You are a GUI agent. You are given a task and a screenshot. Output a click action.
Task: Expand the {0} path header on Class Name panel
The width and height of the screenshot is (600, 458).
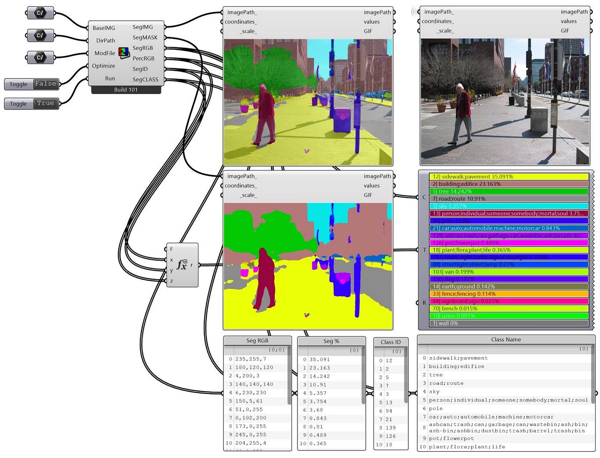point(584,348)
